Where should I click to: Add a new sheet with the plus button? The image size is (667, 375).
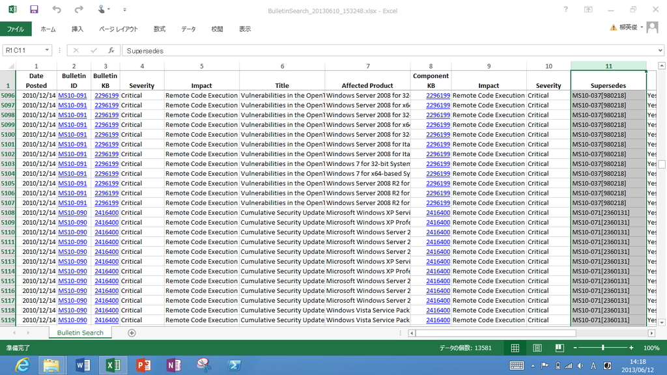point(132,333)
